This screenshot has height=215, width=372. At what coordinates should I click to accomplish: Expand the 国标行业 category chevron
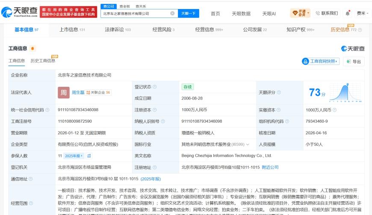[x=248, y=144]
